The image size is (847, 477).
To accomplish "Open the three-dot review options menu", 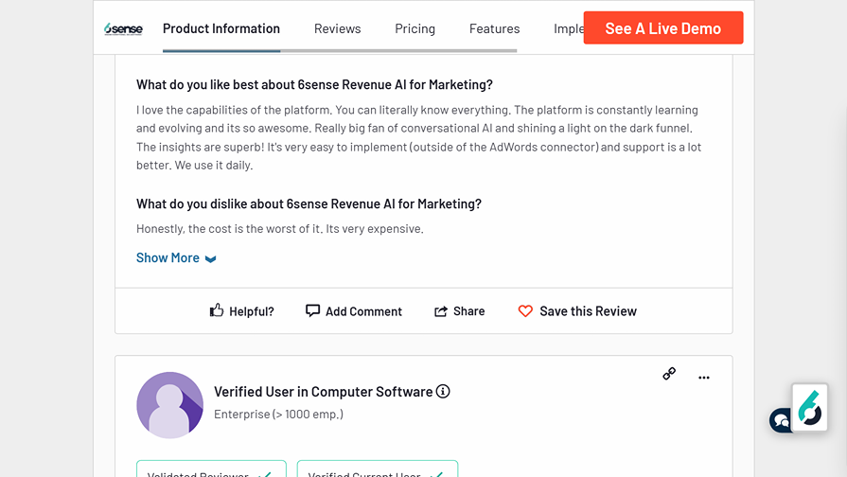I will click(x=704, y=378).
